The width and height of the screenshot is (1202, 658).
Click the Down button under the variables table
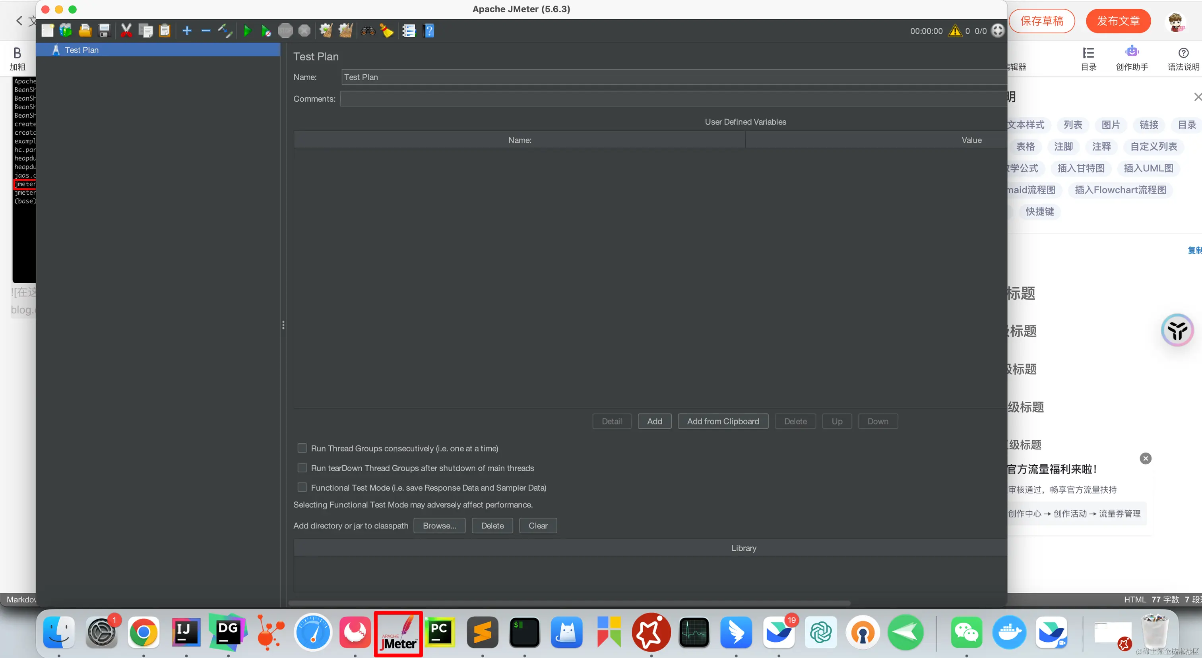(878, 421)
